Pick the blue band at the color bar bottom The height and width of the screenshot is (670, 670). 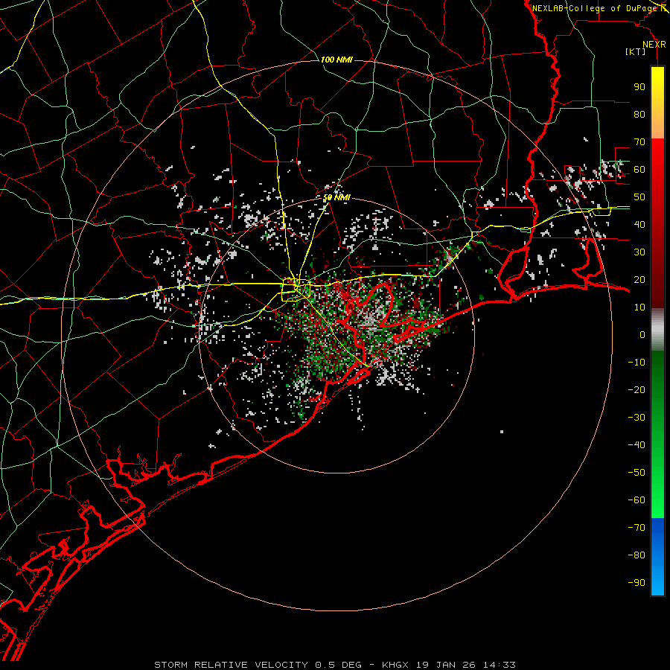coord(657,557)
